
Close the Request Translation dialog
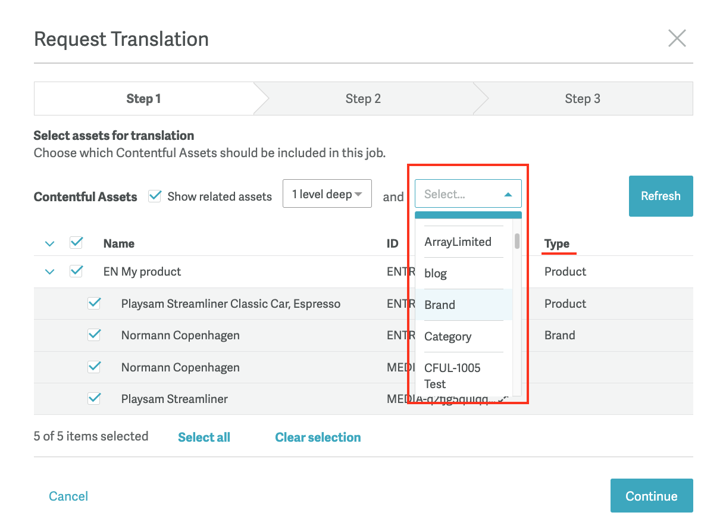tap(677, 39)
